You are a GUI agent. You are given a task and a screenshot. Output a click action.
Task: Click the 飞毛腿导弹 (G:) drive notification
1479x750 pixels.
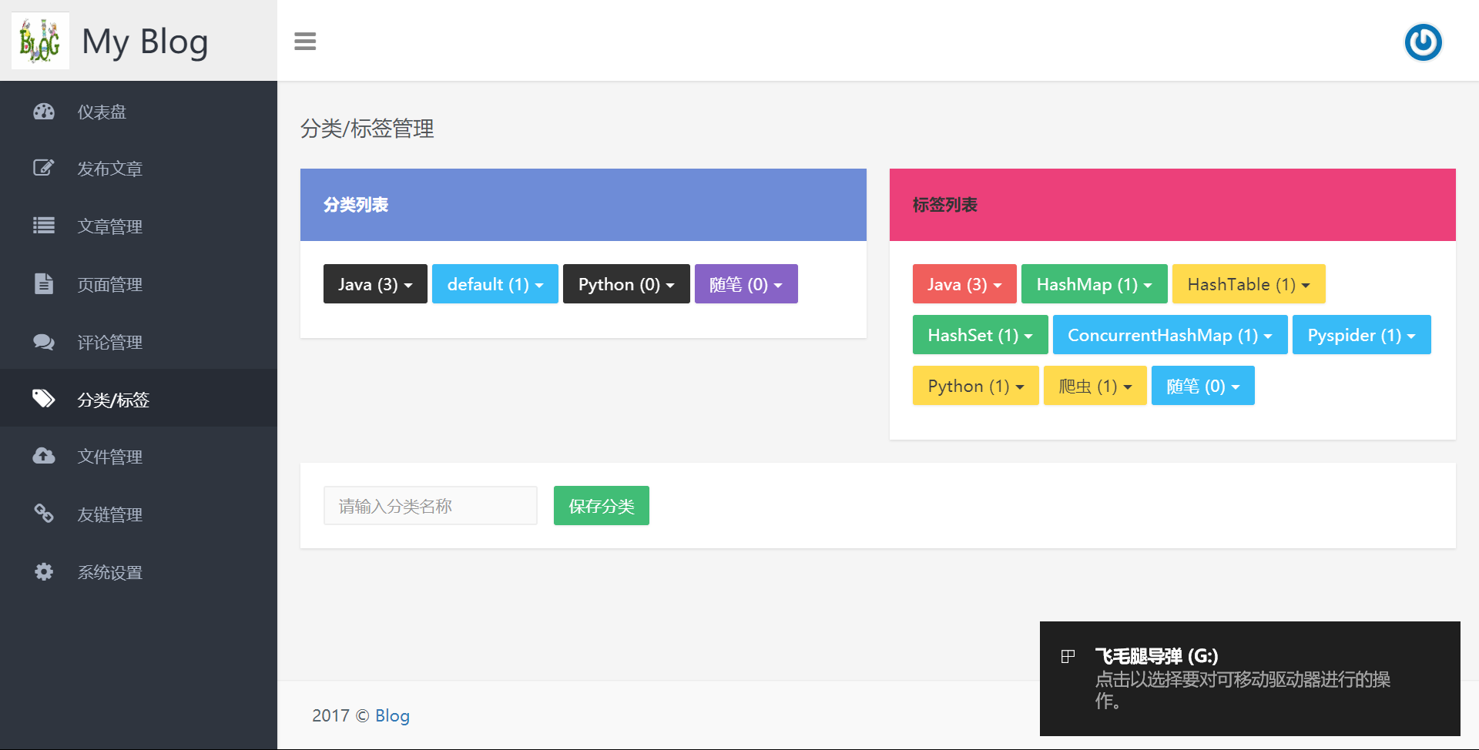[x=1250, y=678]
